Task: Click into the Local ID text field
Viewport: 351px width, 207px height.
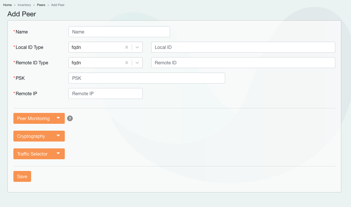Action: click(x=243, y=47)
